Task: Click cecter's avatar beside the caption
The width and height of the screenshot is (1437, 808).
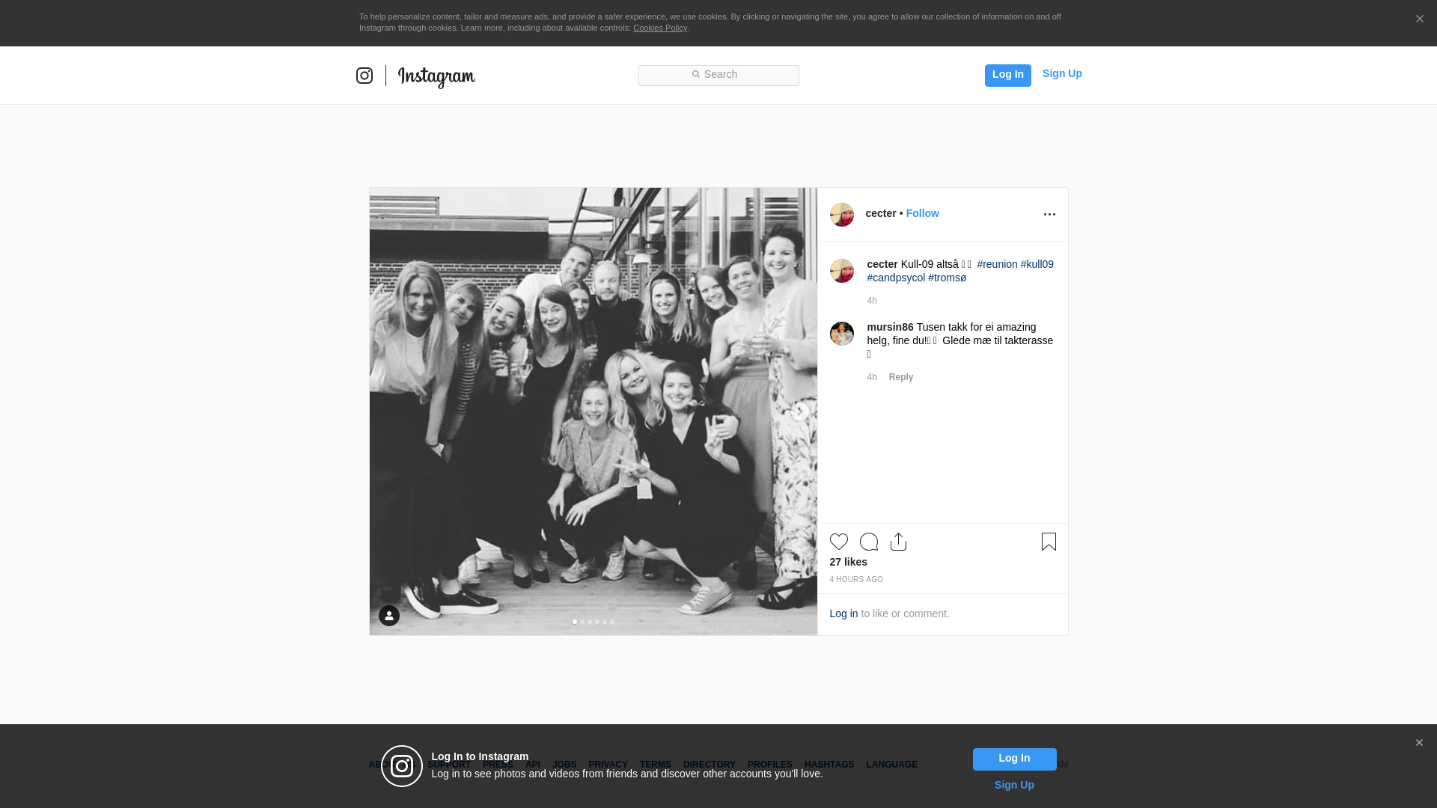Action: tap(842, 271)
